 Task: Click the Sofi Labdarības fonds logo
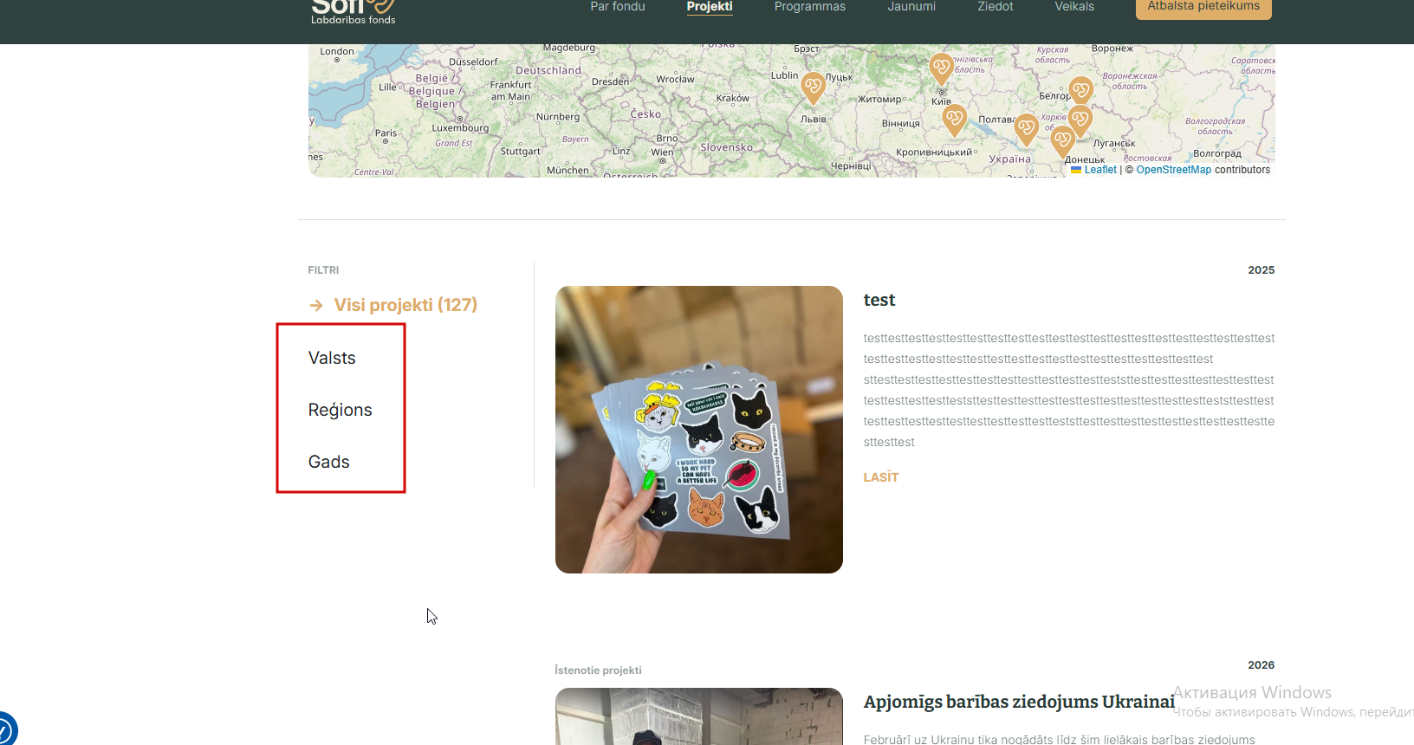point(353,12)
